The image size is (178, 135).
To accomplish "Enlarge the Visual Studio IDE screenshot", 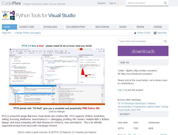I will tap(57, 77).
